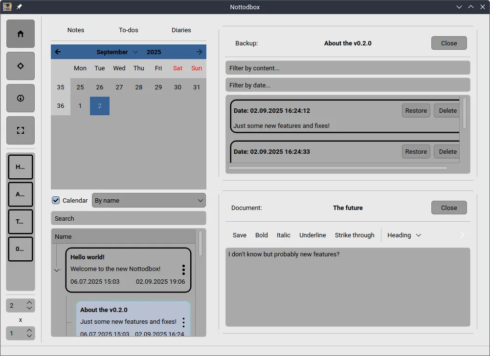Increase the top spin box value 2
The height and width of the screenshot is (356, 490).
(29, 303)
